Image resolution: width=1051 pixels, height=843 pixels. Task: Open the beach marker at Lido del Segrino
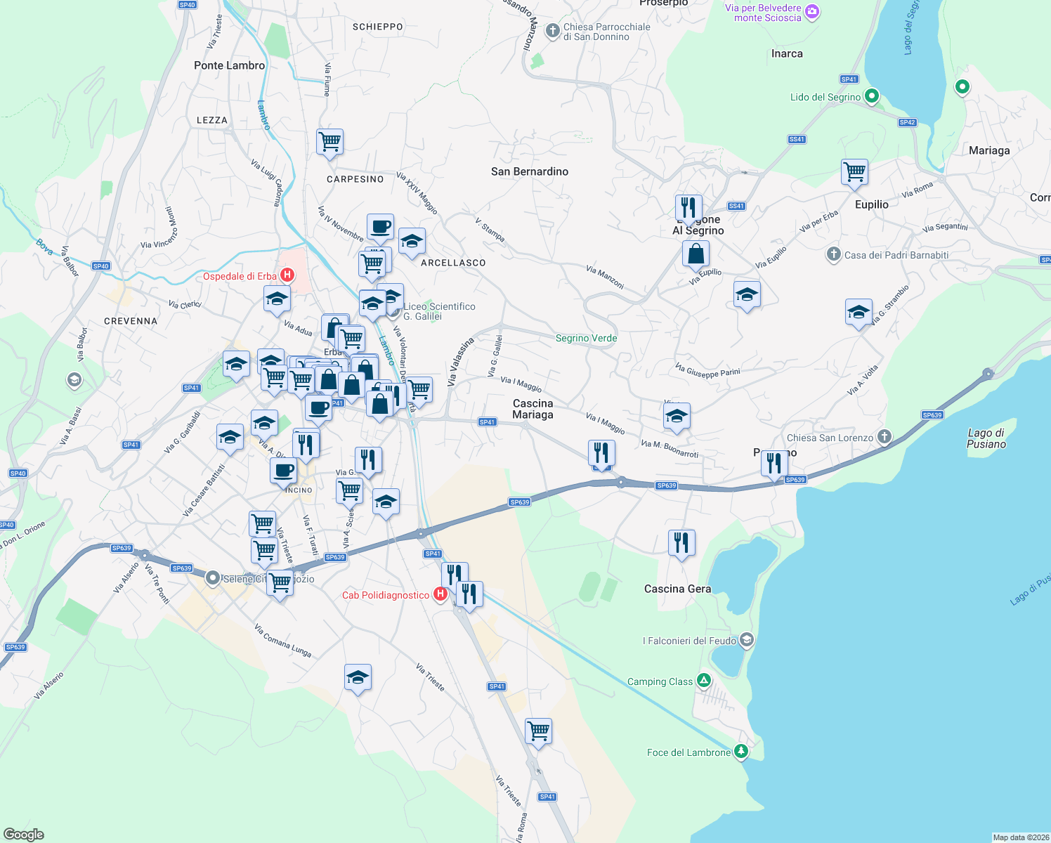click(872, 96)
